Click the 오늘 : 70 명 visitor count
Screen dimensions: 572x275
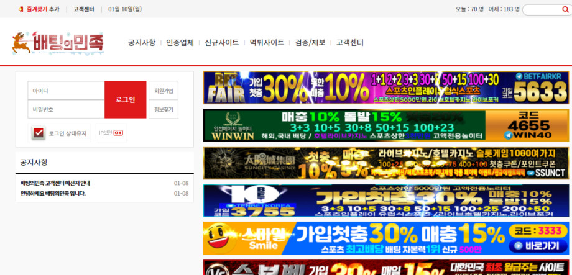point(469,9)
